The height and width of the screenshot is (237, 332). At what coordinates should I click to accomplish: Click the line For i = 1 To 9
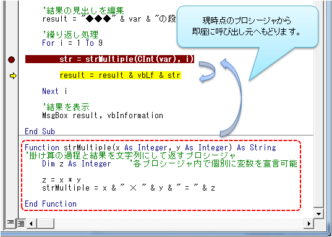(x=72, y=43)
